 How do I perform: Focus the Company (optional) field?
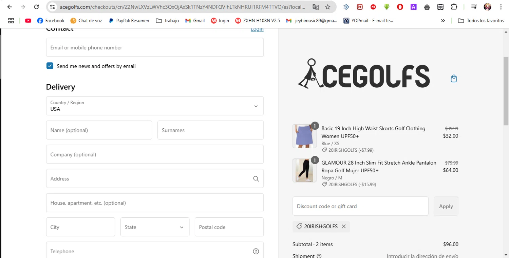[x=155, y=154]
